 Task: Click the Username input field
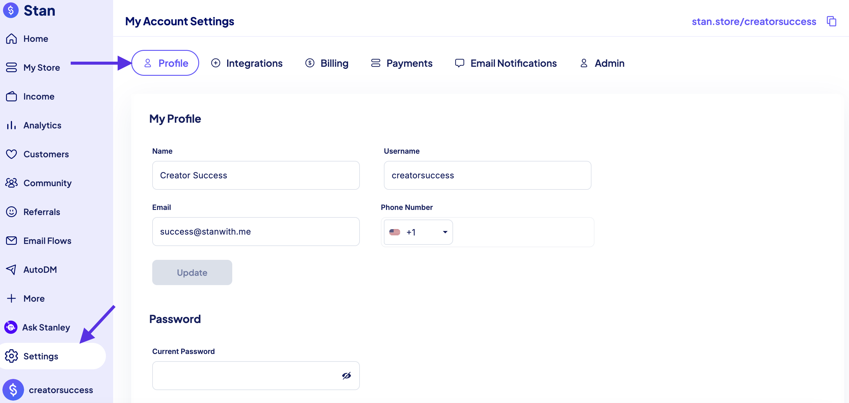487,175
